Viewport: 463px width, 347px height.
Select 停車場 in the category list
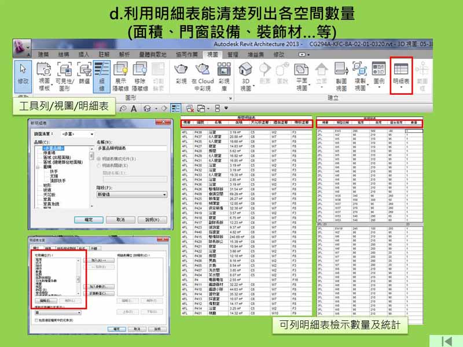(x=49, y=153)
